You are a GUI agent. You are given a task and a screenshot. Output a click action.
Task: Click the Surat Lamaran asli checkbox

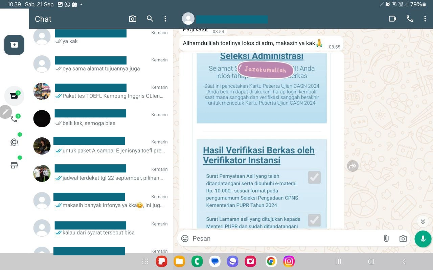[314, 220]
